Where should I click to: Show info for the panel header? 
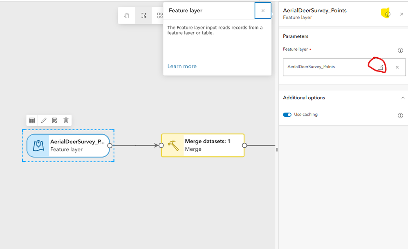(388, 14)
